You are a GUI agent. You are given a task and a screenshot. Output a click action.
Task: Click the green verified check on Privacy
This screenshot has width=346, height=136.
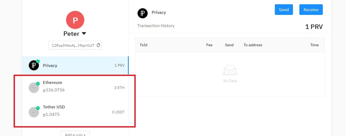(38, 61)
